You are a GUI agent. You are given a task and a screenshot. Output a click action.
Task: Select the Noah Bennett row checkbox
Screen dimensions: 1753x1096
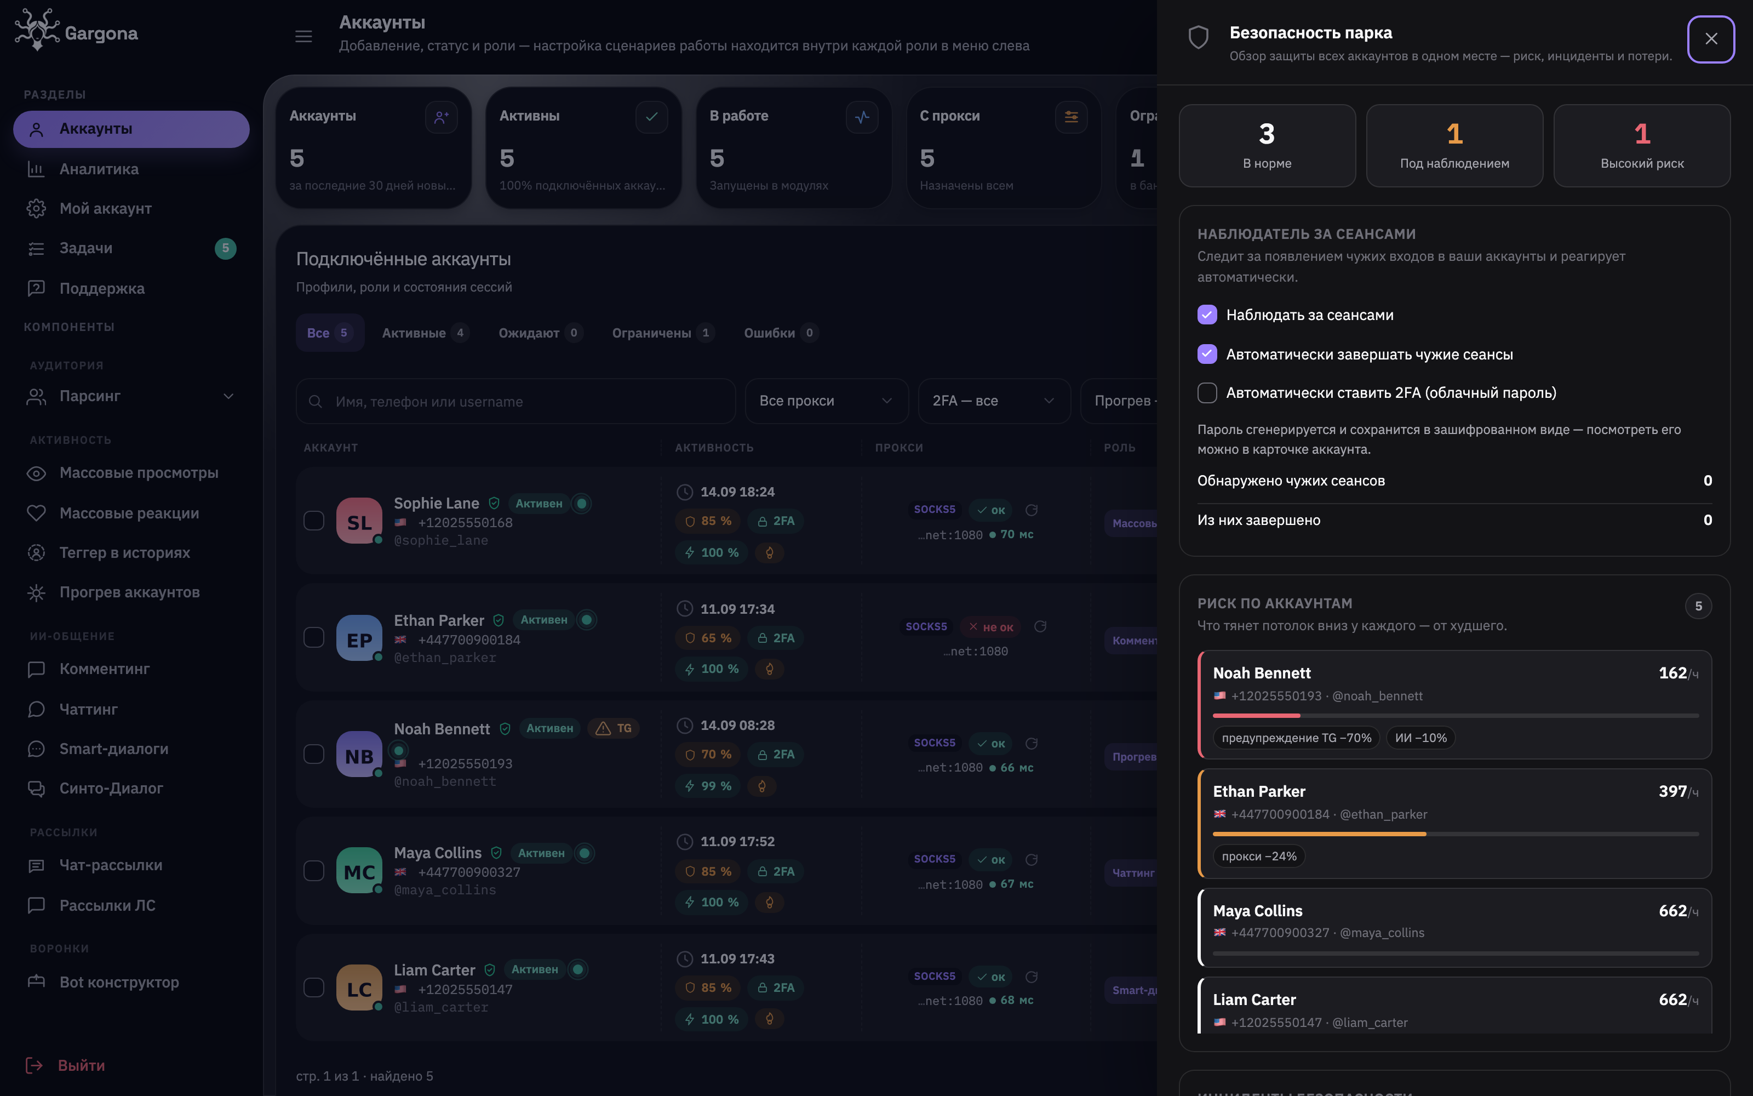click(314, 754)
